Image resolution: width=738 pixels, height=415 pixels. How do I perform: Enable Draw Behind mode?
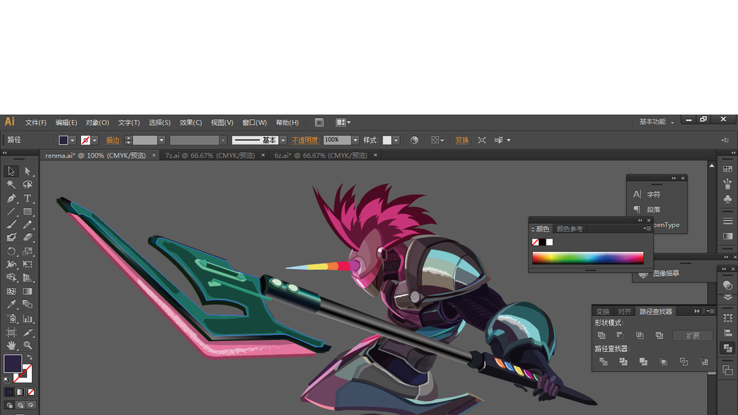point(20,405)
